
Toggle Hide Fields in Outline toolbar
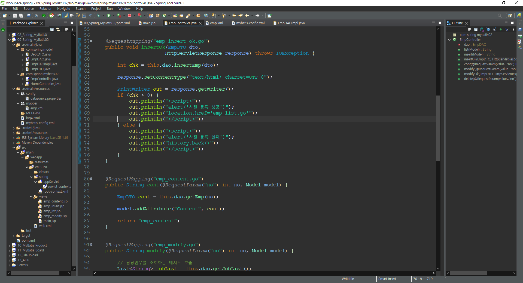tap(488, 29)
